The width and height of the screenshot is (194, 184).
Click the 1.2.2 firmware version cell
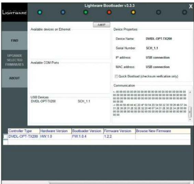coord(119,137)
